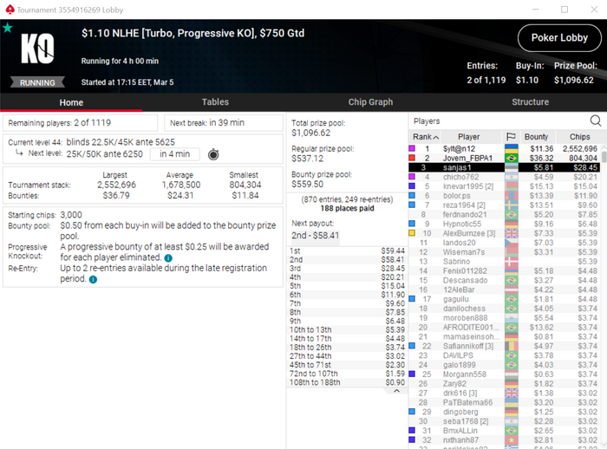Click Sabrino's Denmark flag icon
The image size is (607, 449).
pyautogui.click(x=512, y=262)
